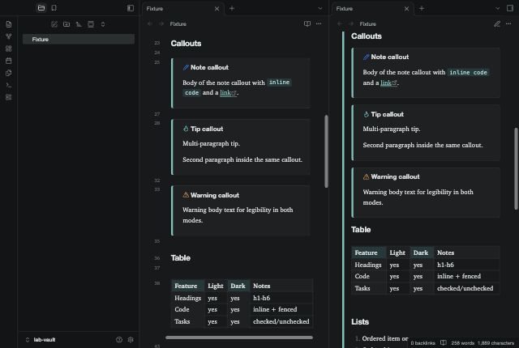Click Tip callout title in right pane
This screenshot has height=348, width=519.
(x=388, y=114)
